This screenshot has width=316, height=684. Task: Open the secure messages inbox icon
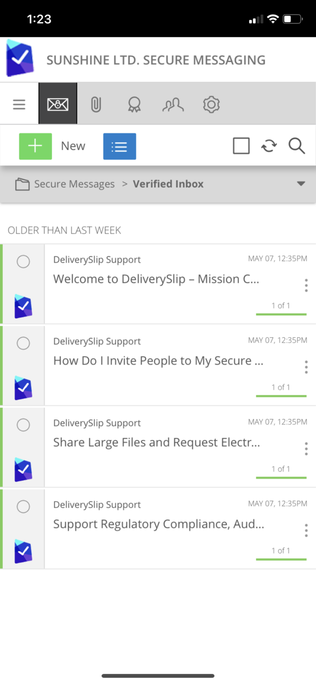57,104
